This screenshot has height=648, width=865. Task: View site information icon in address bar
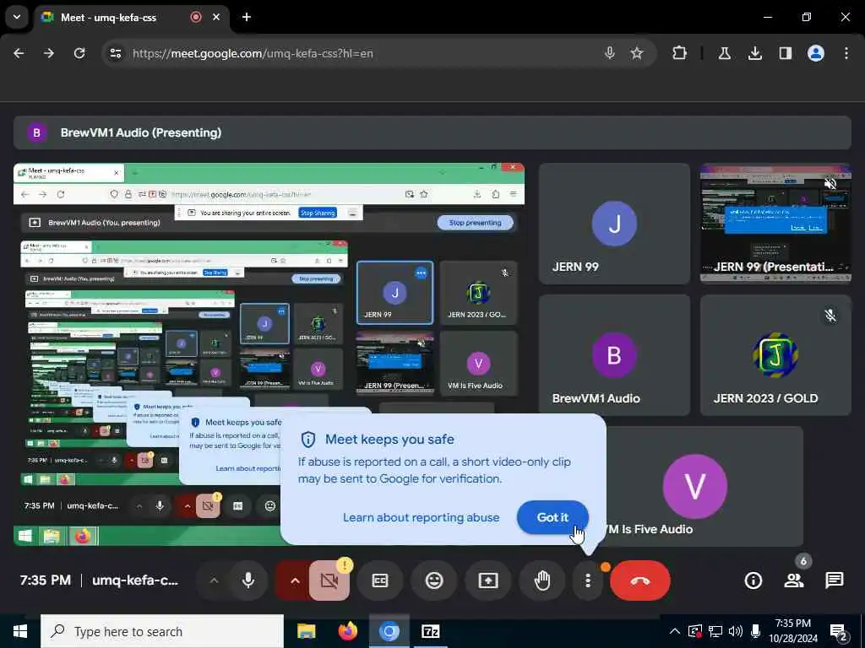coord(115,53)
